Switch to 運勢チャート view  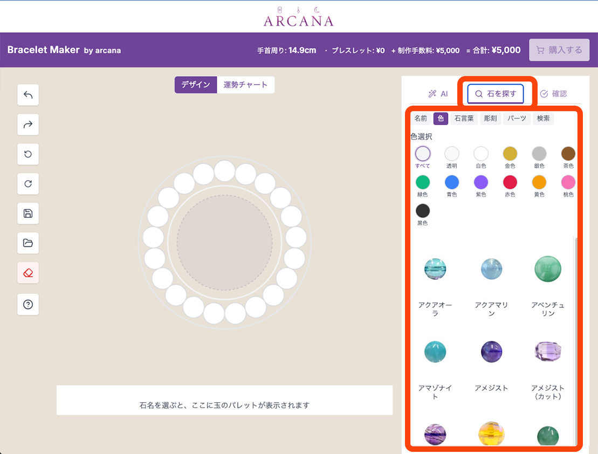[x=245, y=85]
